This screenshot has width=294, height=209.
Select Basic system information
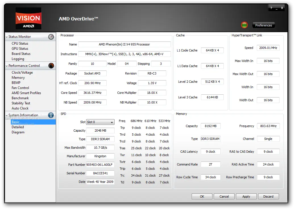(x=33, y=122)
